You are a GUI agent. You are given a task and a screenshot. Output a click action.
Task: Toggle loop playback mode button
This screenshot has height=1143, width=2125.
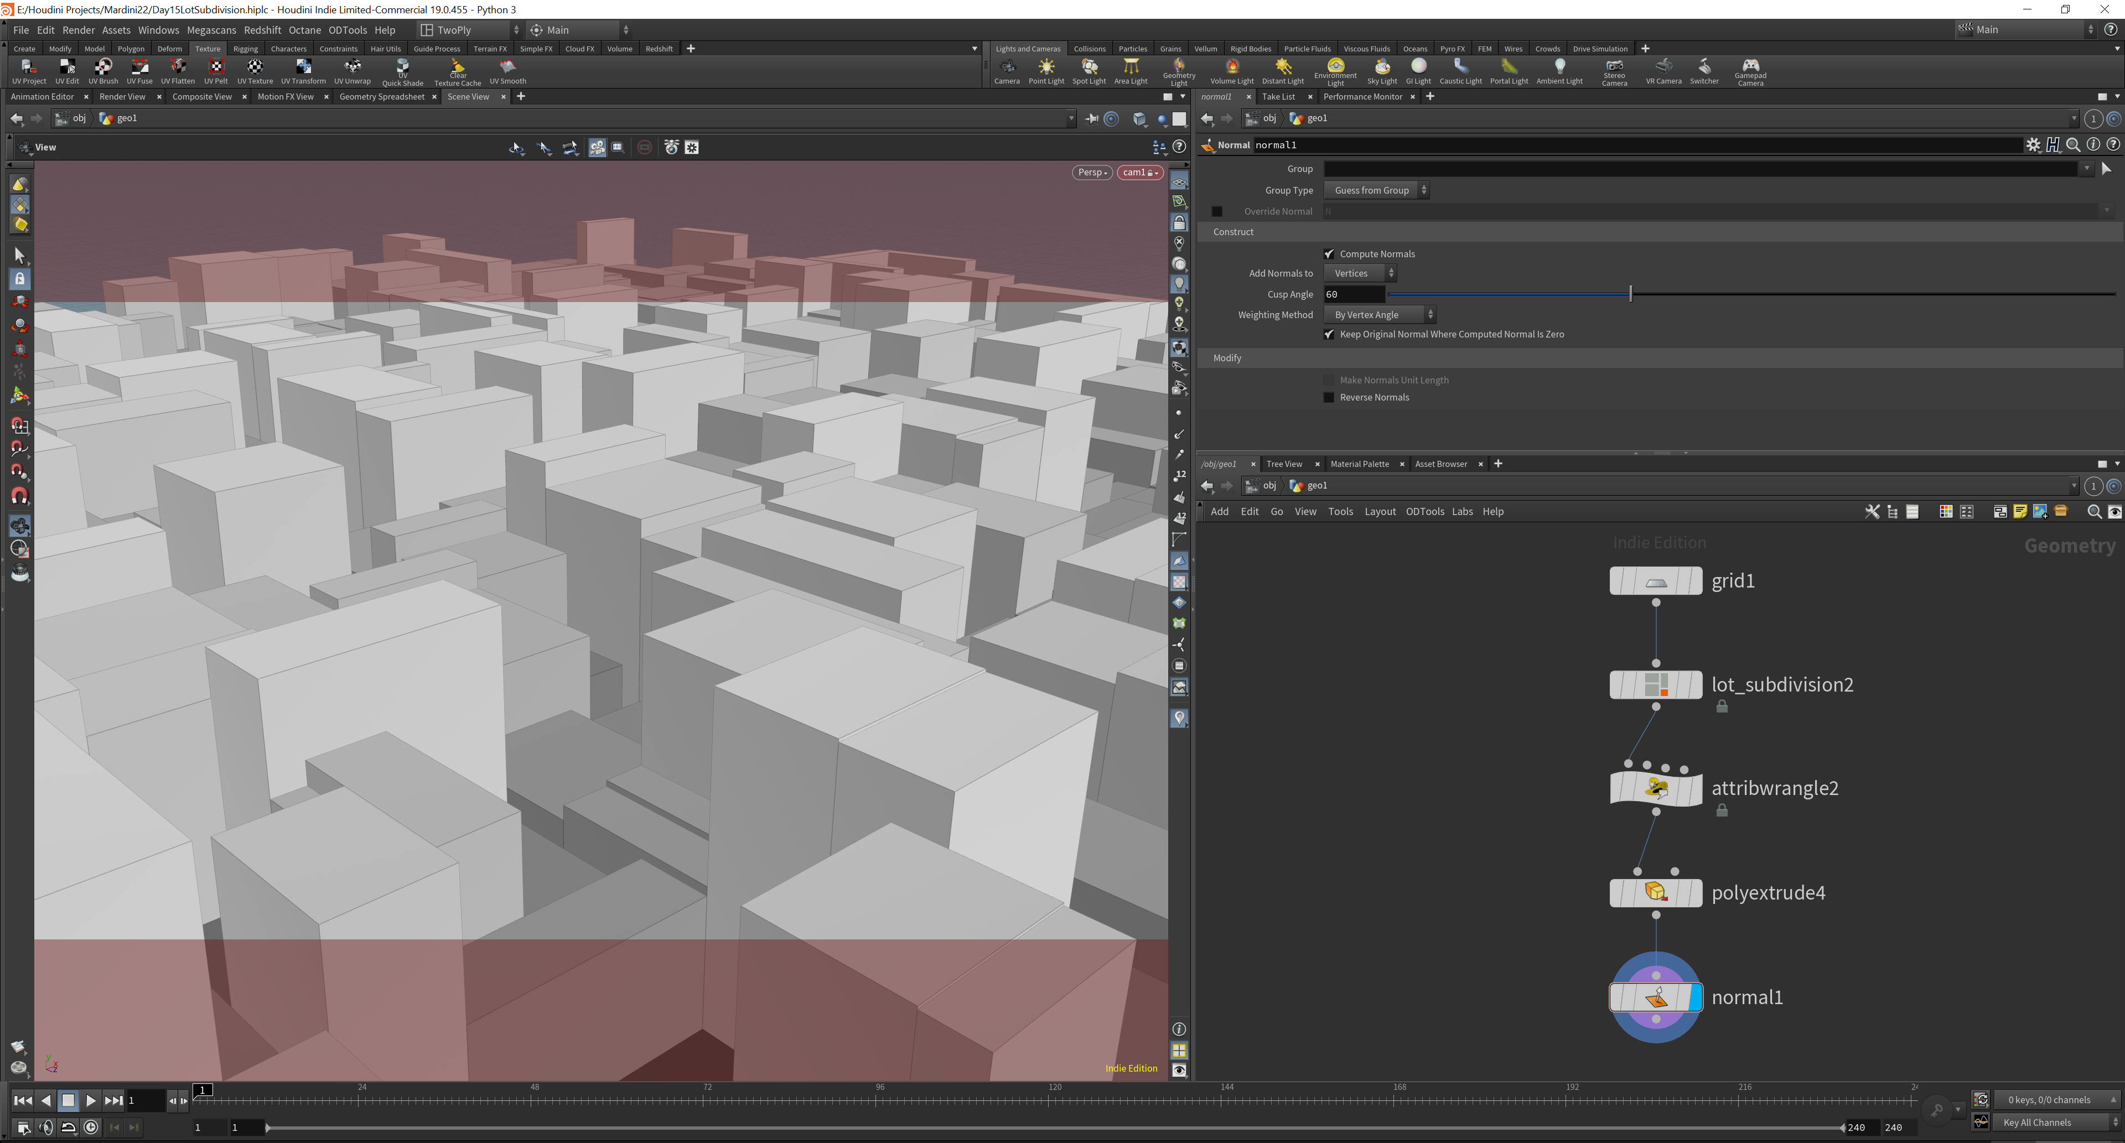pyautogui.click(x=69, y=1128)
